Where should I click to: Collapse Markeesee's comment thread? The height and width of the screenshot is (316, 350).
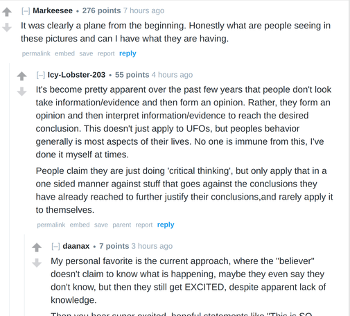[26, 11]
